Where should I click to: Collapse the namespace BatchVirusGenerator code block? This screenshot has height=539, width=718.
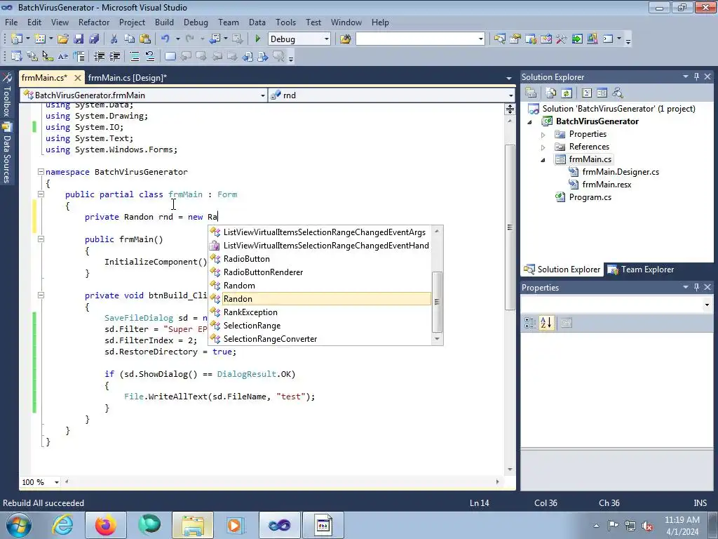coord(41,172)
